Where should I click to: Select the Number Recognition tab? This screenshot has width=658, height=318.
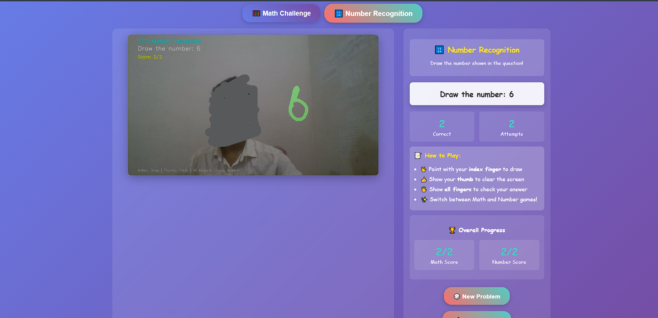(373, 14)
